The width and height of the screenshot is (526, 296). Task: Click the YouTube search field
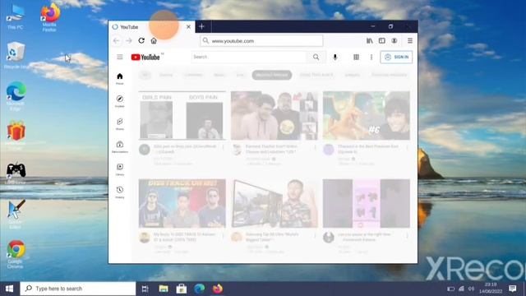click(x=249, y=57)
